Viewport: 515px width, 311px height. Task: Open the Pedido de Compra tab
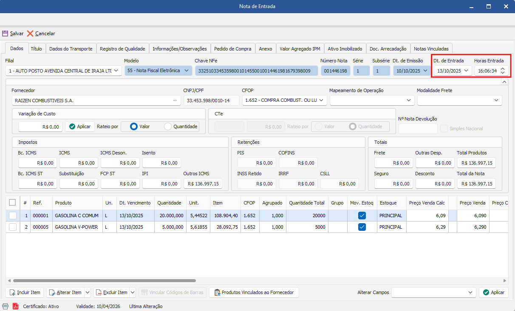233,49
